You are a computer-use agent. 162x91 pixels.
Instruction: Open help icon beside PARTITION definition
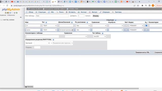tap(53, 40)
